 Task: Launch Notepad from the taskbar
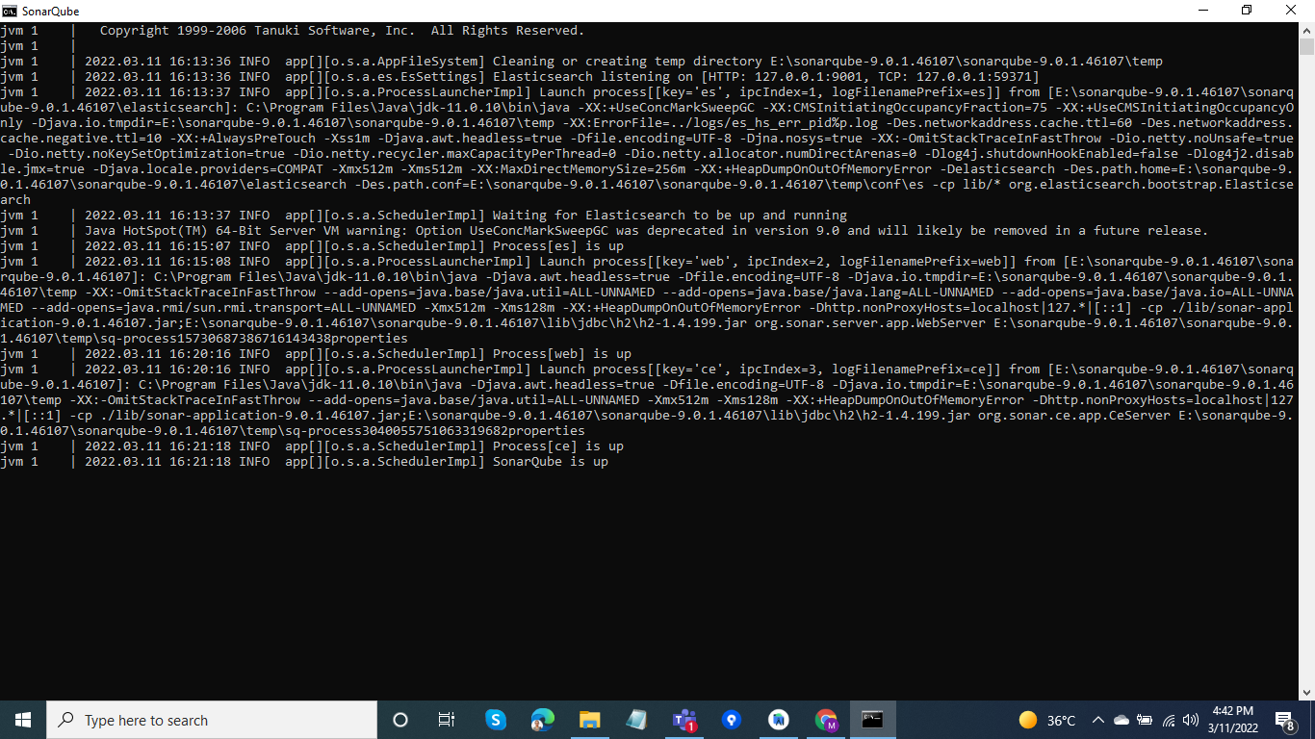pos(636,720)
